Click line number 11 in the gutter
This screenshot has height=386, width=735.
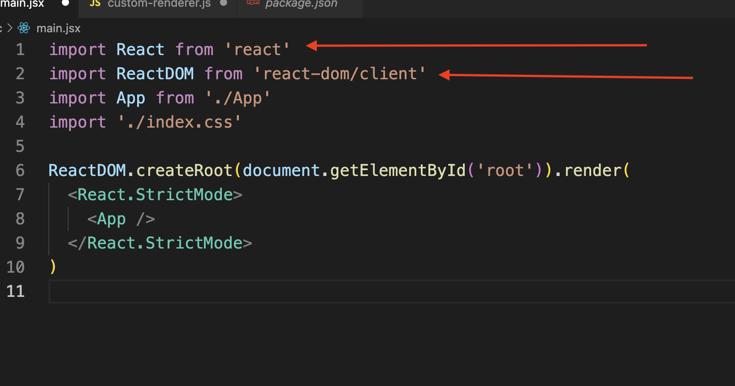pyautogui.click(x=16, y=291)
